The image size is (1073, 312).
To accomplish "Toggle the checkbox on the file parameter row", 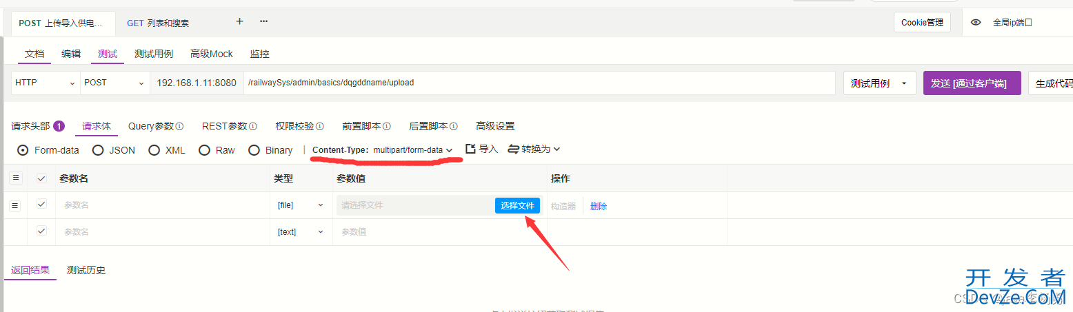I will pyautogui.click(x=41, y=205).
